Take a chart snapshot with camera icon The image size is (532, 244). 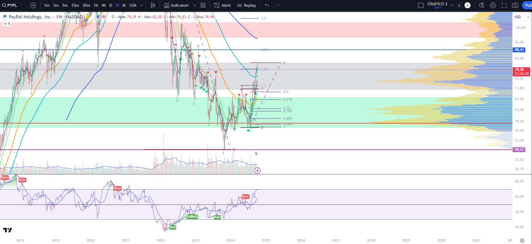coord(515,5)
